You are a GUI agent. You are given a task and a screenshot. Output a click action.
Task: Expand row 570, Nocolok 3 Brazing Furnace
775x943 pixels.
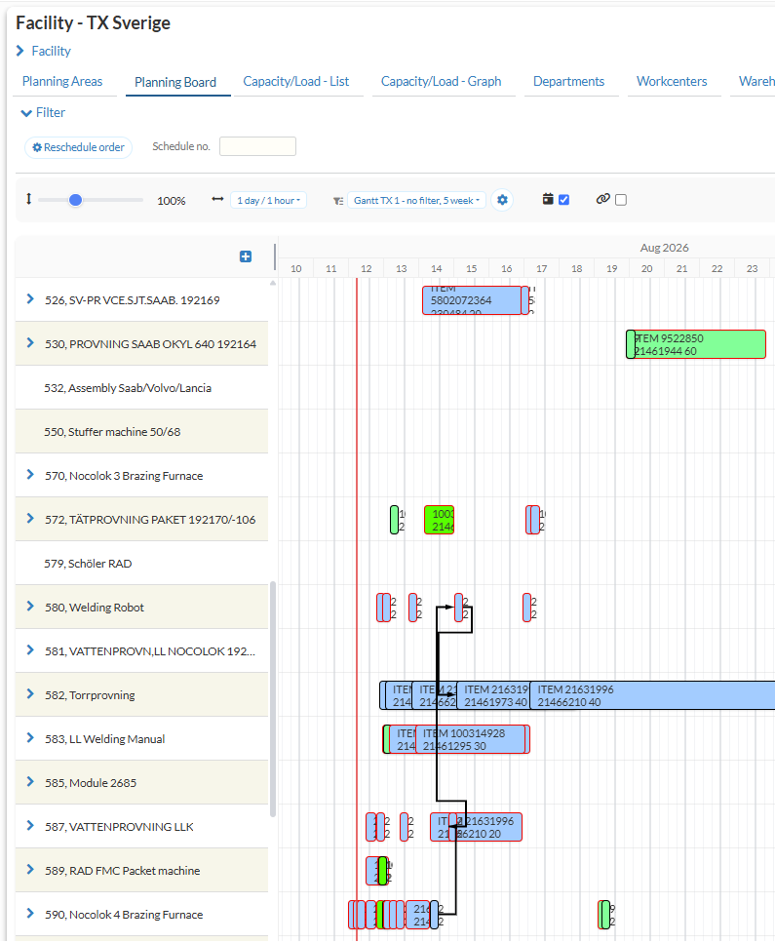(30, 475)
